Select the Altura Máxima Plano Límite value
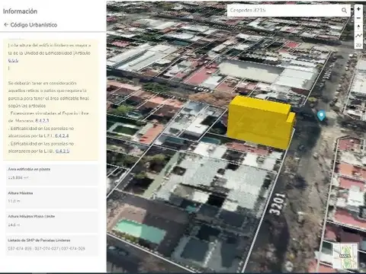This screenshot has width=366, height=274. pyautogui.click(x=14, y=225)
